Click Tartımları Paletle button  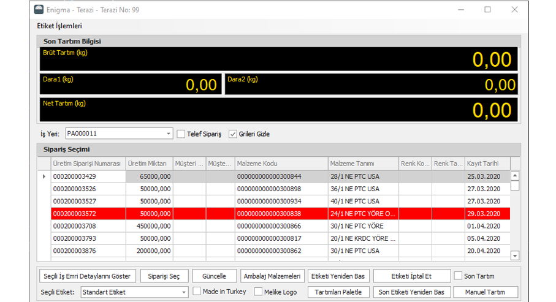point(338,292)
